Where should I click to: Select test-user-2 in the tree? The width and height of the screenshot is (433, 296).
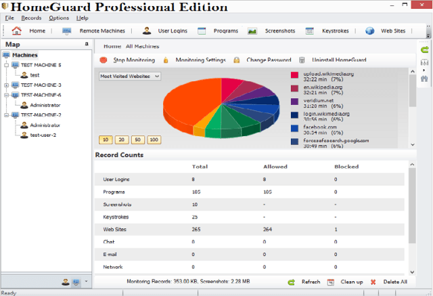click(43, 135)
